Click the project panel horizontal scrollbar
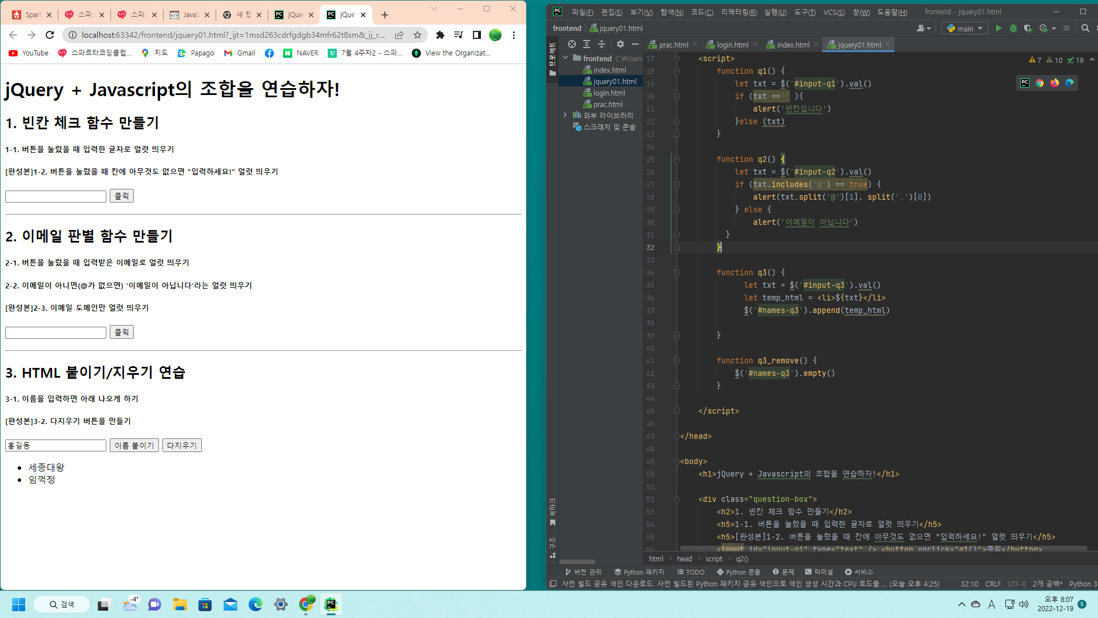The width and height of the screenshot is (1098, 618). coord(577,562)
